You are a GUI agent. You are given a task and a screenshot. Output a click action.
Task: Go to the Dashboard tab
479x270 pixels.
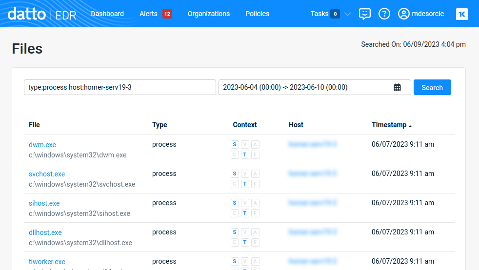click(107, 14)
